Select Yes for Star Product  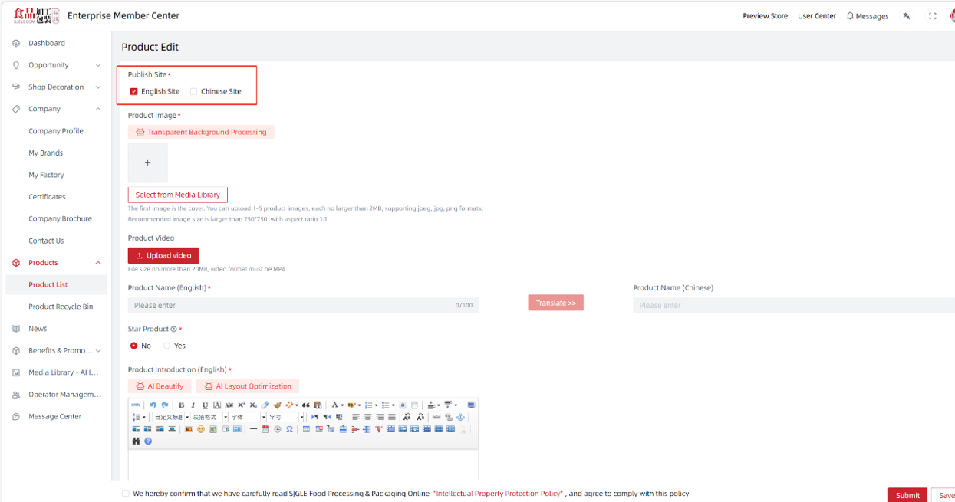166,346
